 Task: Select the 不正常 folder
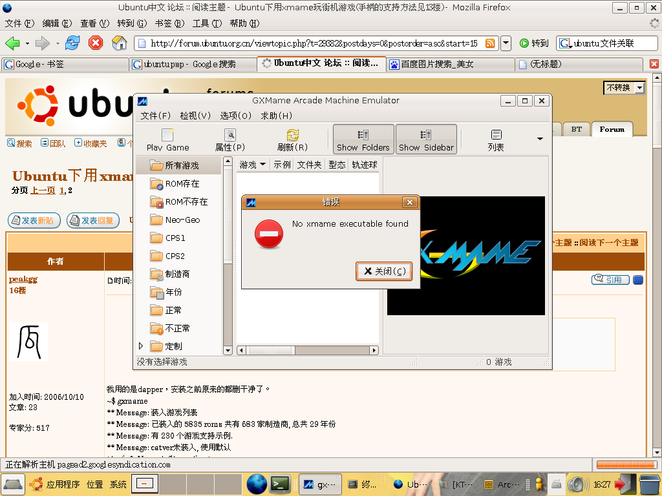pyautogui.click(x=170, y=329)
